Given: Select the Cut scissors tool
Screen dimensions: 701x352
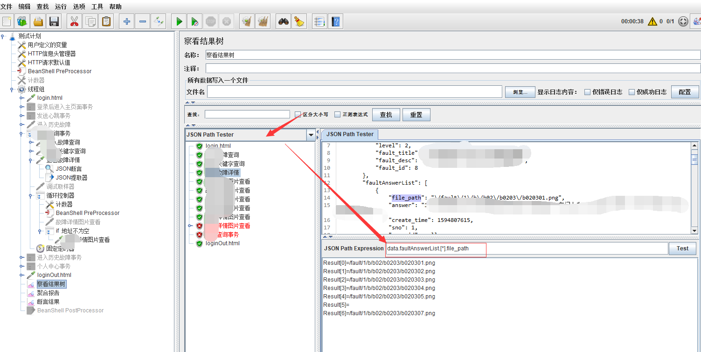Looking at the screenshot, I should (74, 21).
